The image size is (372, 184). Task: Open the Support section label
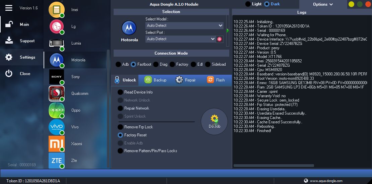(27, 41)
